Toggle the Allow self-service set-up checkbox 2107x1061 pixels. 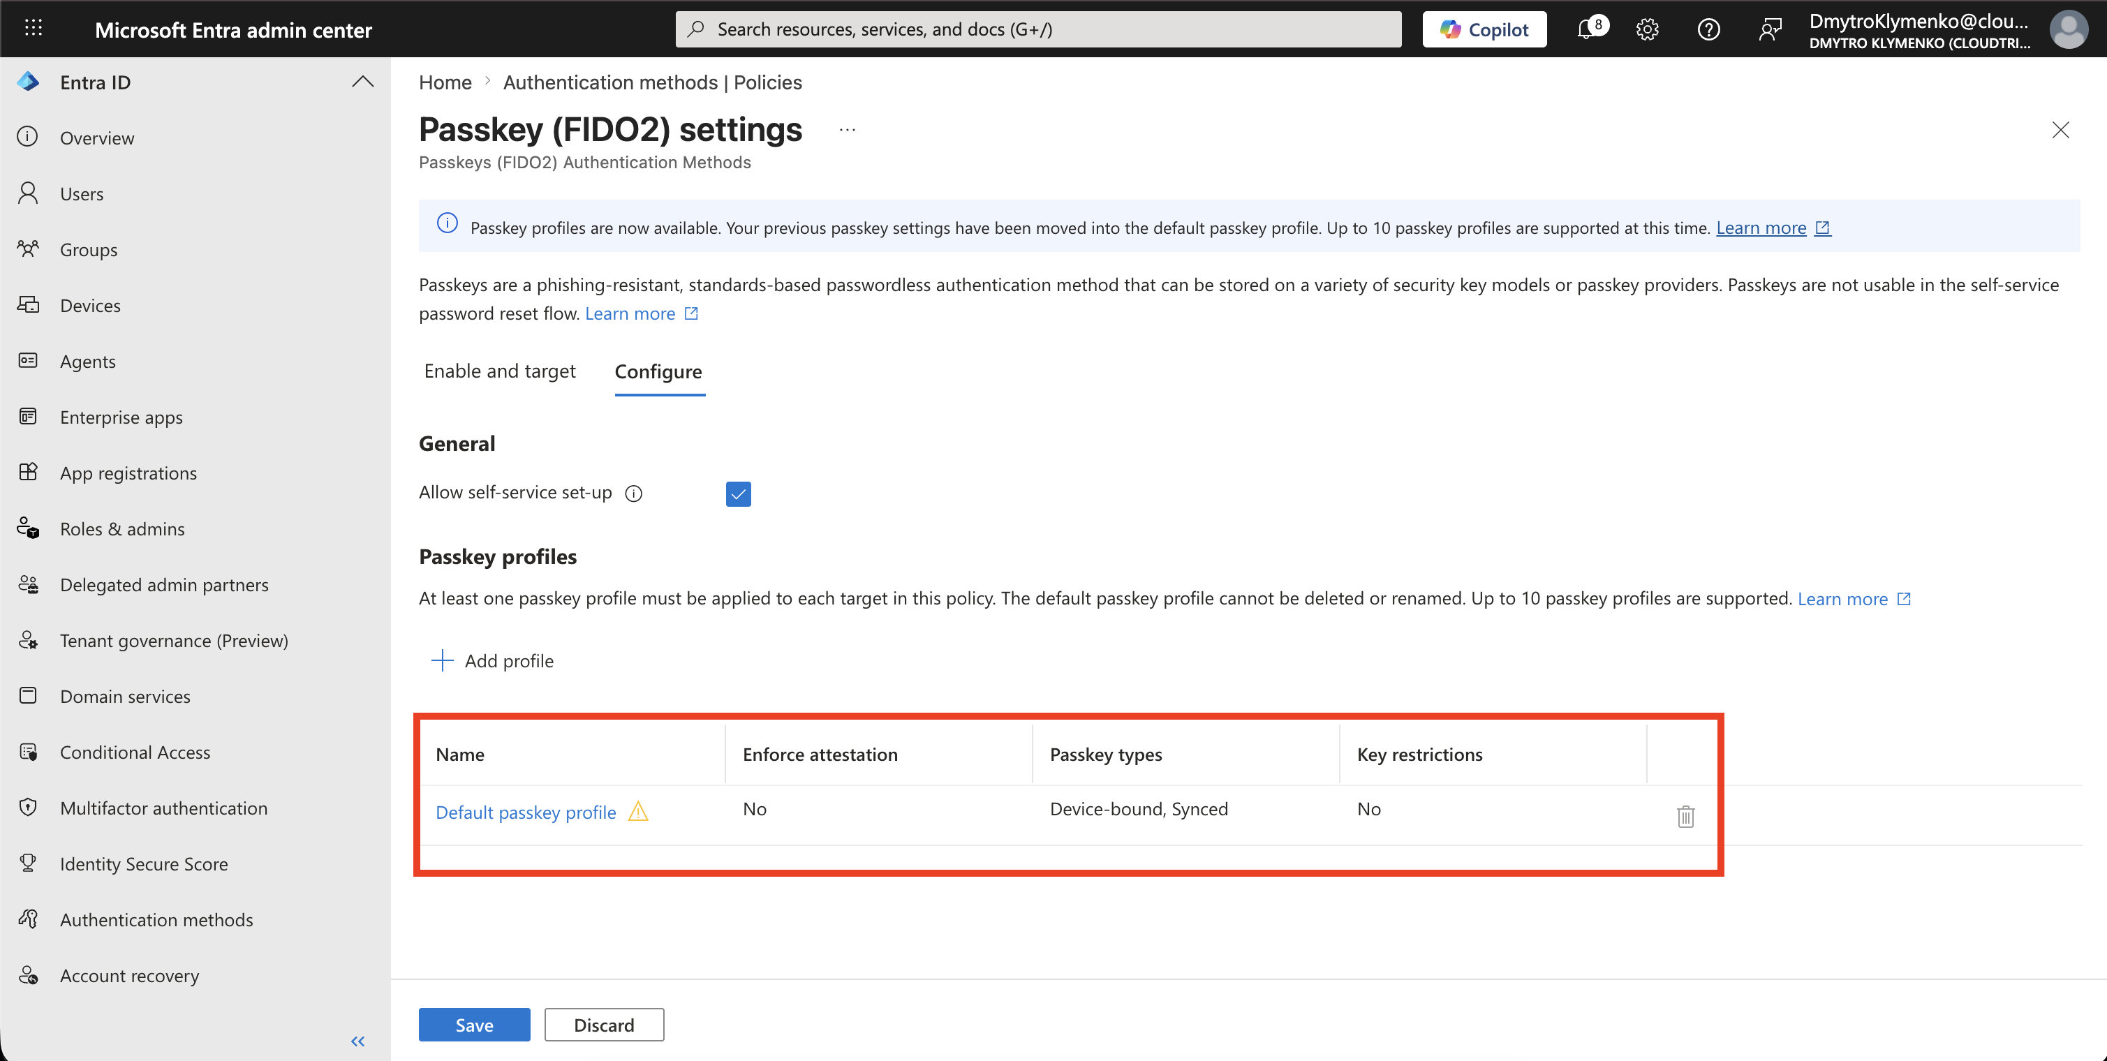click(x=738, y=494)
